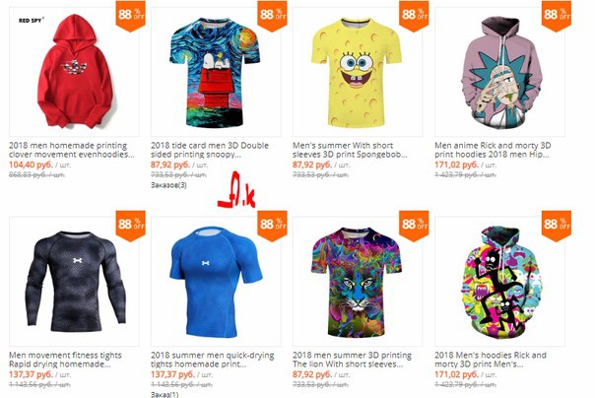Open '2018 tide card men 3D Double sided' link

point(210,150)
